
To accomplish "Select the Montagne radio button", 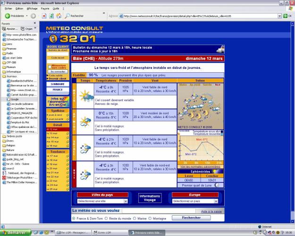I will (150, 219).
